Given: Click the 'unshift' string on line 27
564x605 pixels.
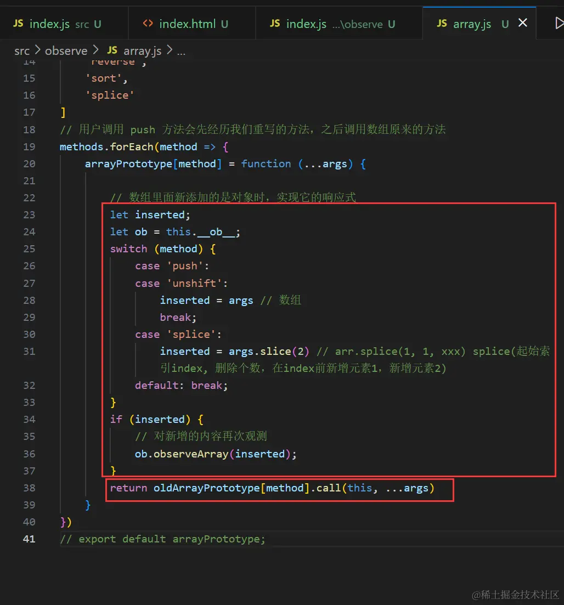Looking at the screenshot, I should [195, 283].
